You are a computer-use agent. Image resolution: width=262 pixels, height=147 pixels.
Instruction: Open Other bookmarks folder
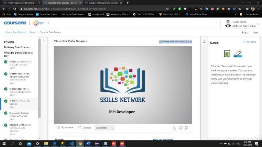coord(250,14)
